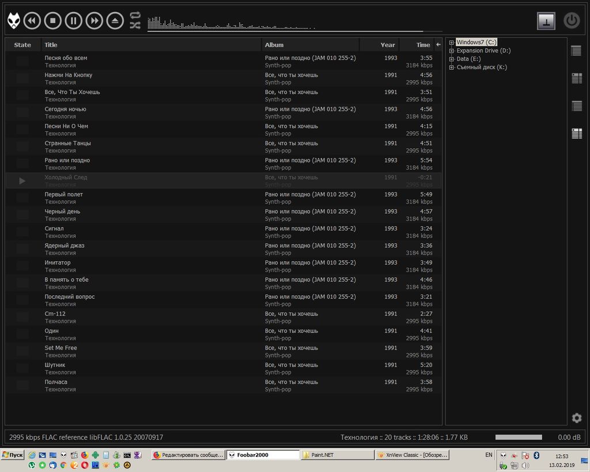
Task: Select the third panel layout icon in sidebar
Action: pyautogui.click(x=576, y=106)
